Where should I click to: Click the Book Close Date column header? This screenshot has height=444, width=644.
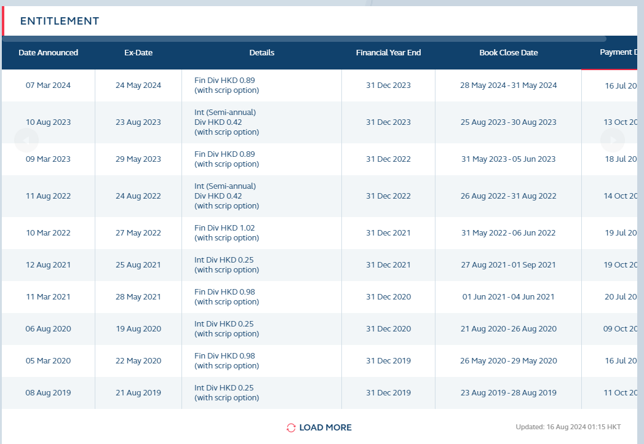point(509,52)
